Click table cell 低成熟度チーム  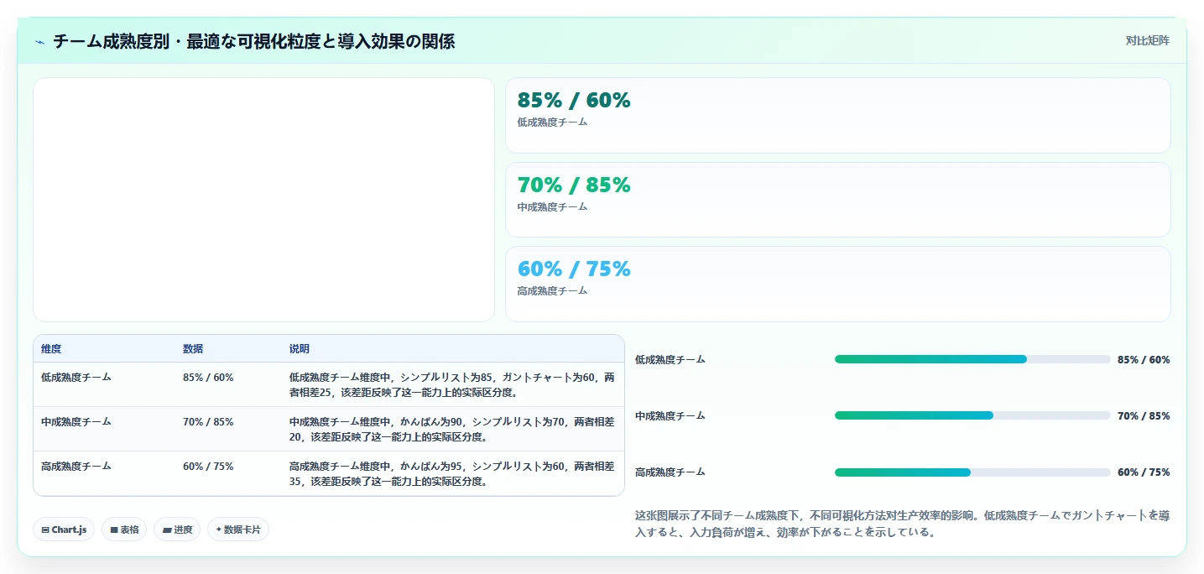point(76,378)
